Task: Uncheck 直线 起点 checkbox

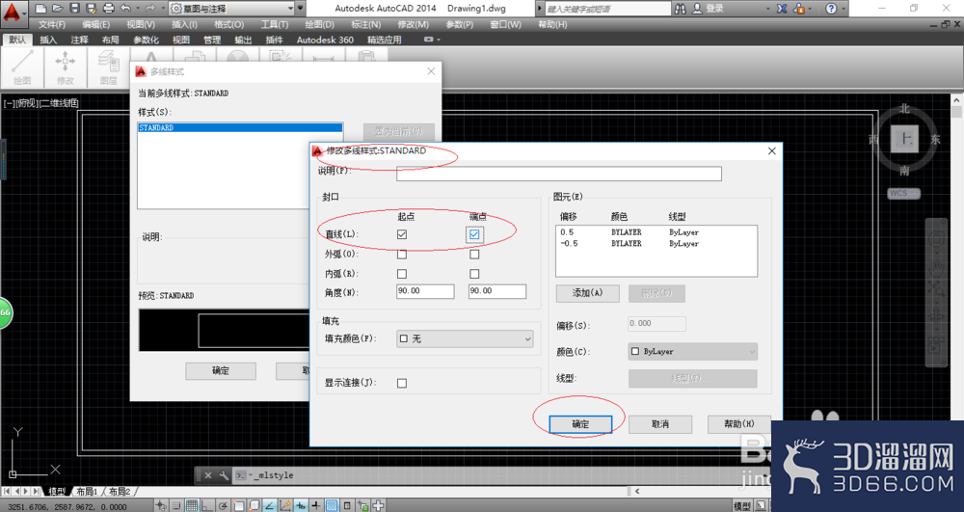Action: (402, 234)
